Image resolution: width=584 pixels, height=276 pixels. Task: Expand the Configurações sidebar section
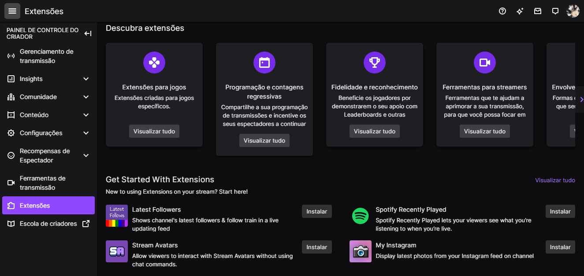pos(48,132)
